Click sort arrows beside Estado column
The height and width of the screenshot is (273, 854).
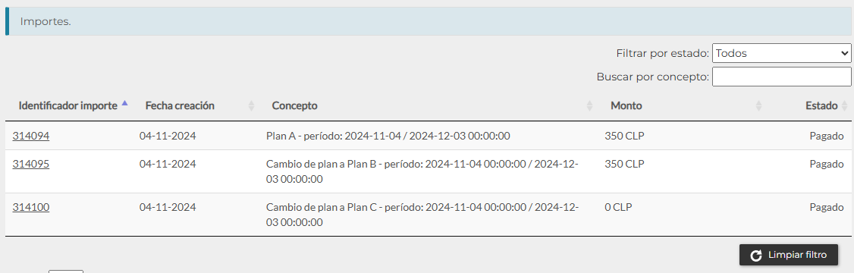pos(845,106)
